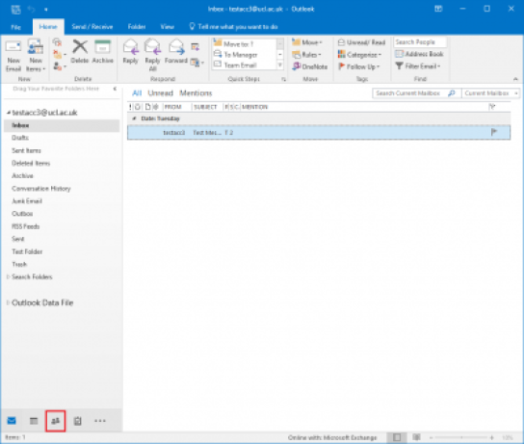
Task: Open the Tasks view icon
Action: (x=77, y=421)
